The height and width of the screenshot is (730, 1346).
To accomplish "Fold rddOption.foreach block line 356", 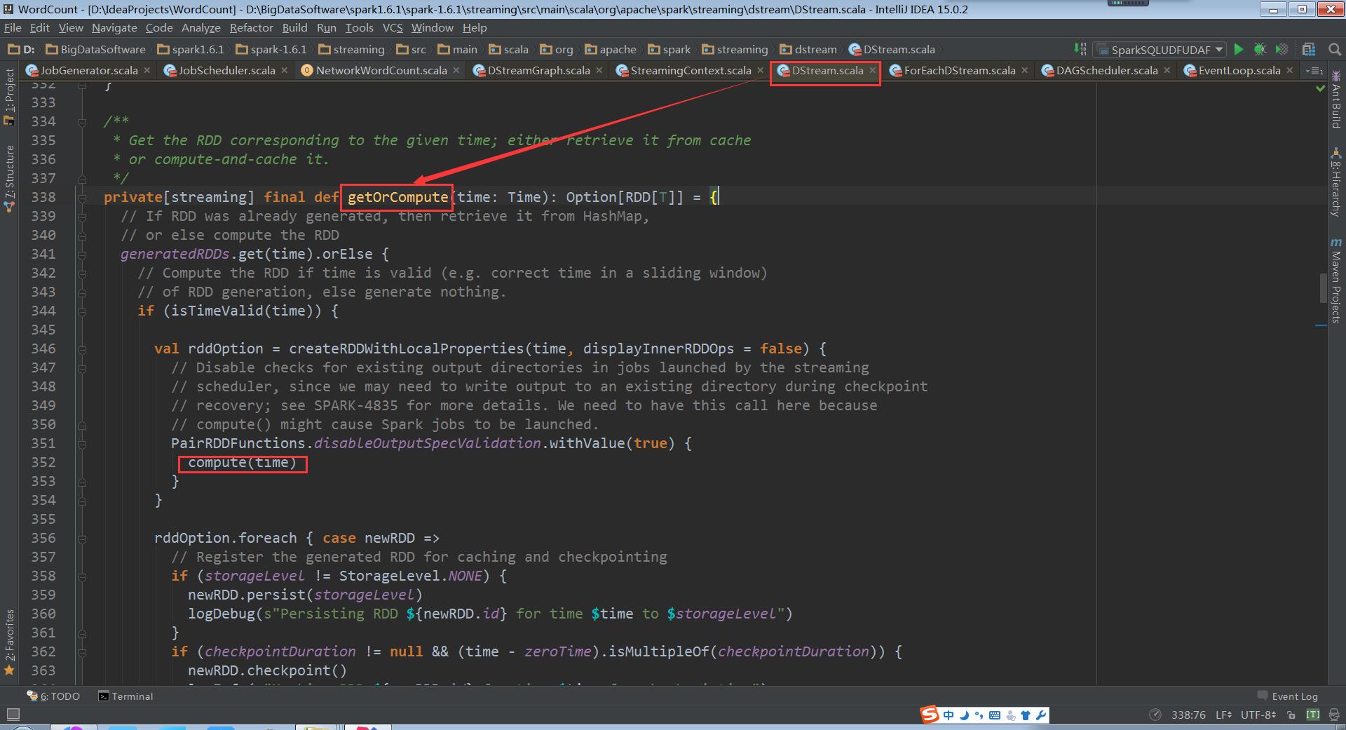I will tap(82, 538).
